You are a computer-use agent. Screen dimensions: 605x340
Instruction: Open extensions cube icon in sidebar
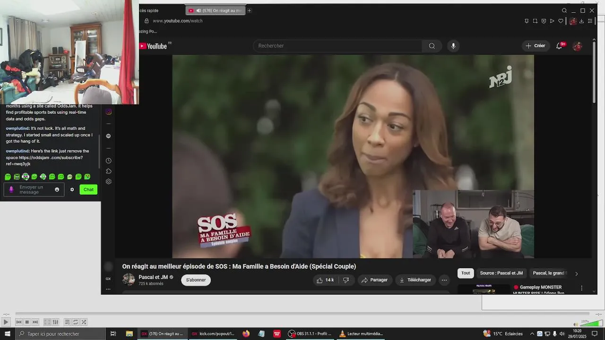(x=108, y=171)
